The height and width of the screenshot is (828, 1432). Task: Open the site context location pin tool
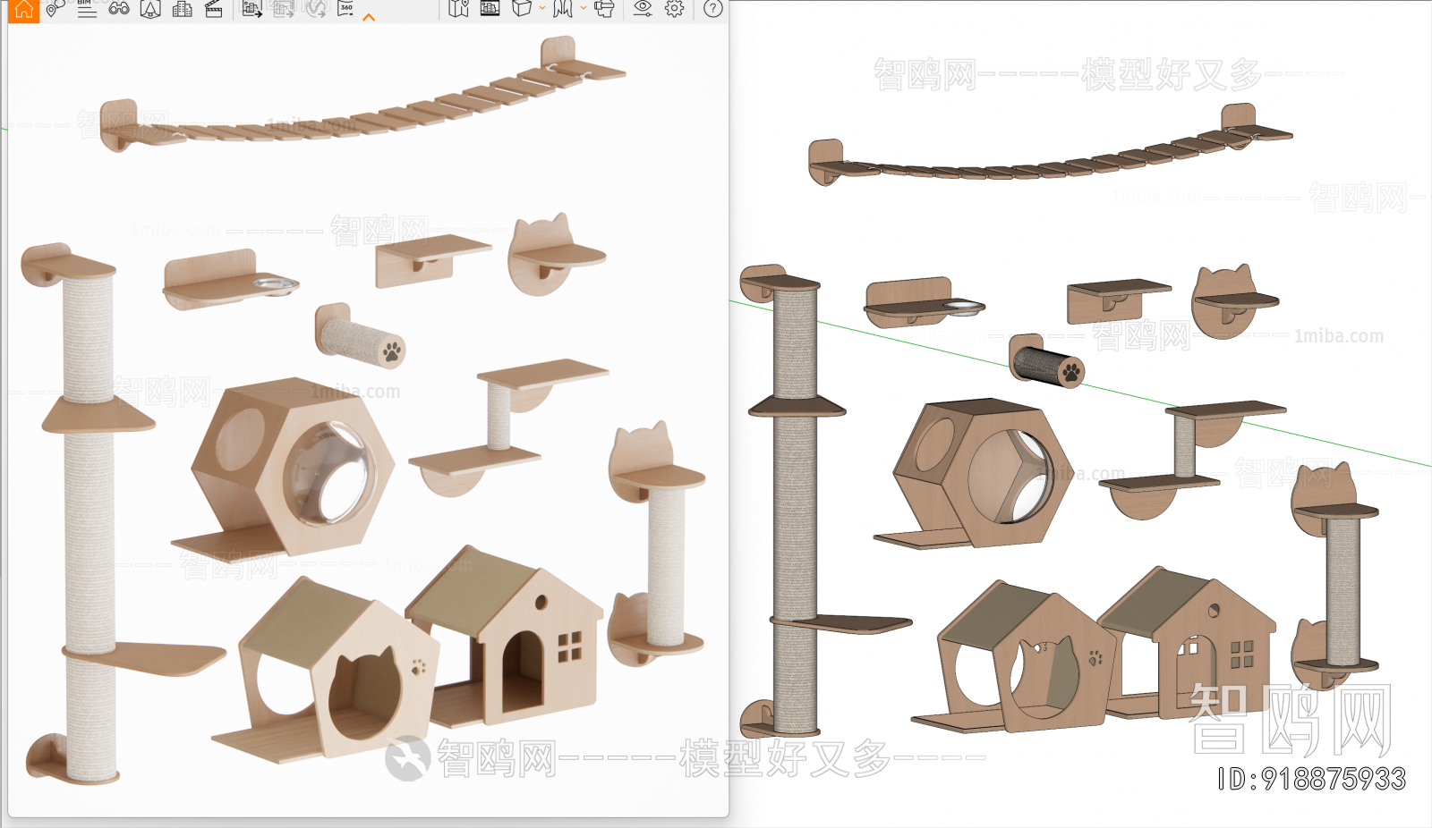coord(55,9)
